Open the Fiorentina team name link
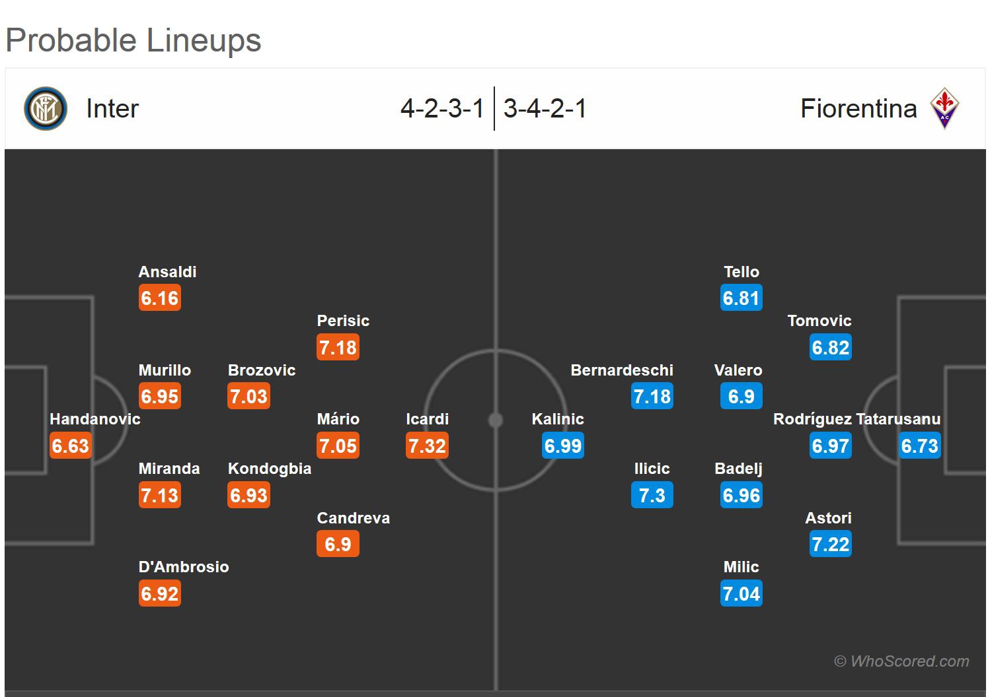 (858, 109)
